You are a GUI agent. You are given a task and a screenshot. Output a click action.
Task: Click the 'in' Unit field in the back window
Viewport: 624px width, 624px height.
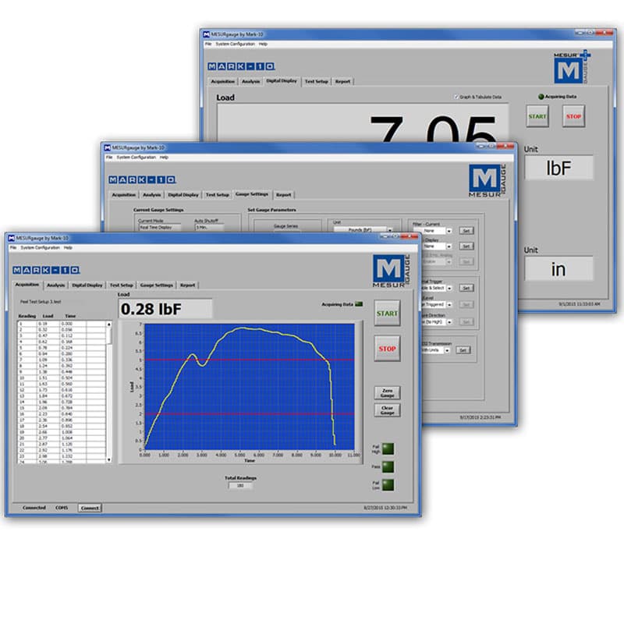click(558, 269)
